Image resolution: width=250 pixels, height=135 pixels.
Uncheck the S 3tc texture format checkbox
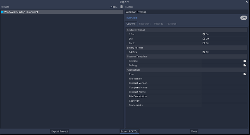click(204, 34)
